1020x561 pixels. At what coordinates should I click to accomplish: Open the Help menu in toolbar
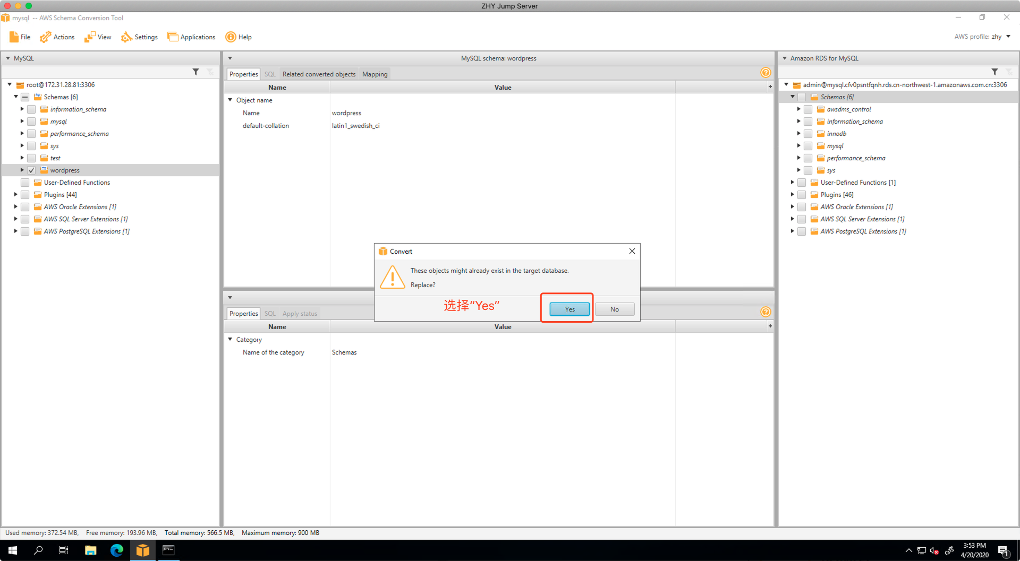pos(239,37)
